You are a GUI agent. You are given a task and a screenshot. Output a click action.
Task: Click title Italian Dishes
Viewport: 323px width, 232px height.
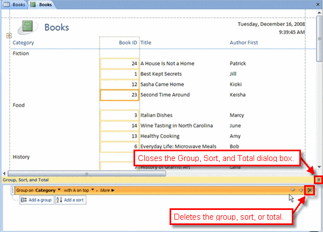156,115
